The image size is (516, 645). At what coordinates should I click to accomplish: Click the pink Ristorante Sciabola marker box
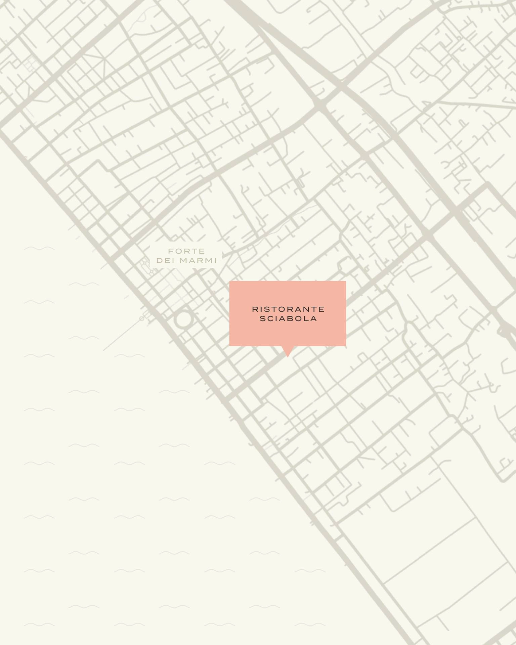coord(288,313)
